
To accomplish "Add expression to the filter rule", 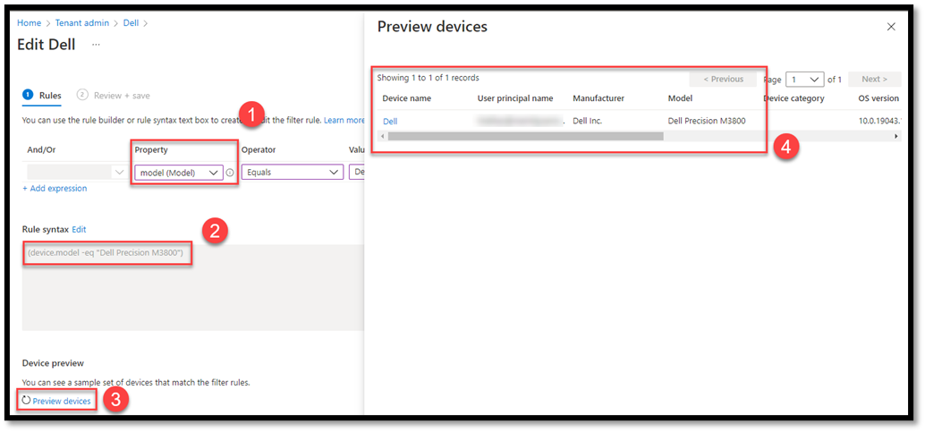I will pos(55,188).
